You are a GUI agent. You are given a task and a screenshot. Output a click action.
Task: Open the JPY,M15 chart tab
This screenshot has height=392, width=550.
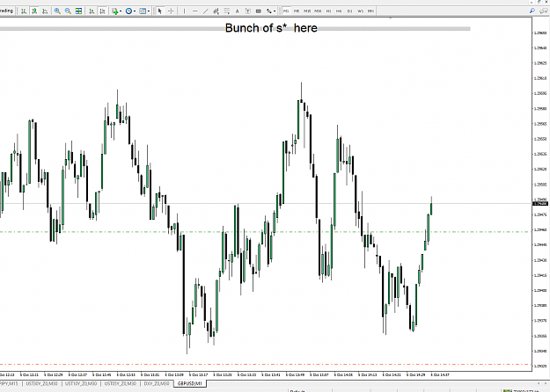coord(10,383)
